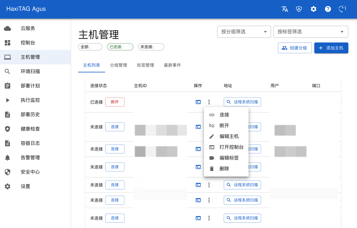Open 云服务 from the sidebar
Viewport: 357px width, 228px height.
25,28
